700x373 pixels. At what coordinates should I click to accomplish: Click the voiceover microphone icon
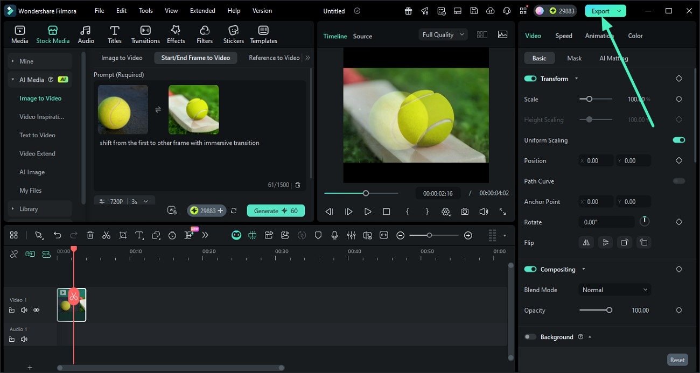point(334,235)
